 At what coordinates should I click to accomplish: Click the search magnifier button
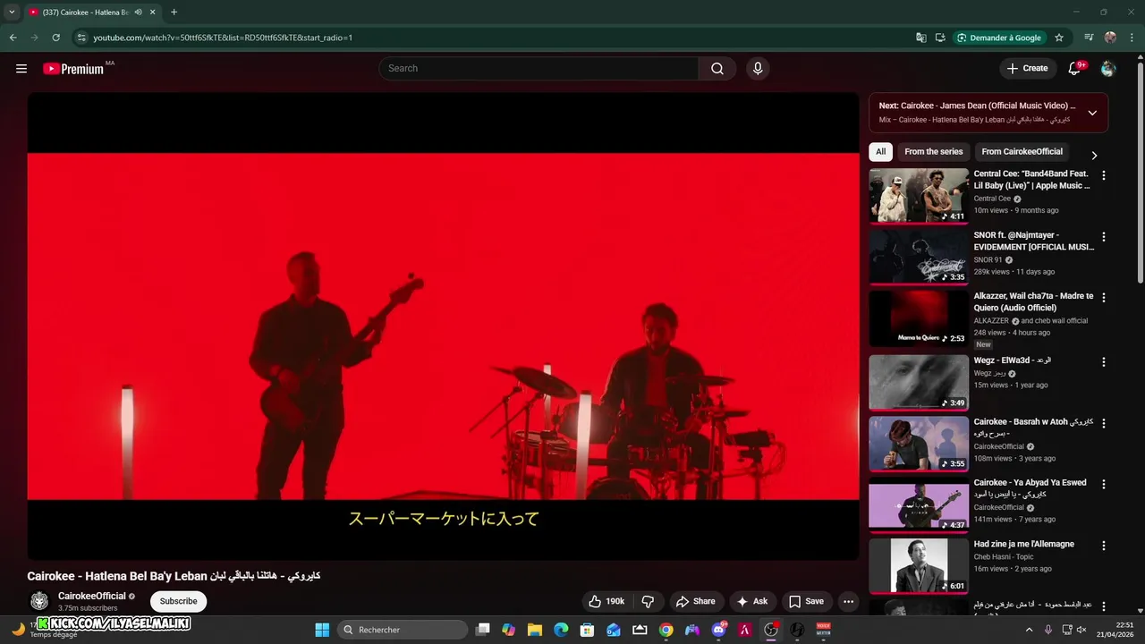(x=717, y=69)
